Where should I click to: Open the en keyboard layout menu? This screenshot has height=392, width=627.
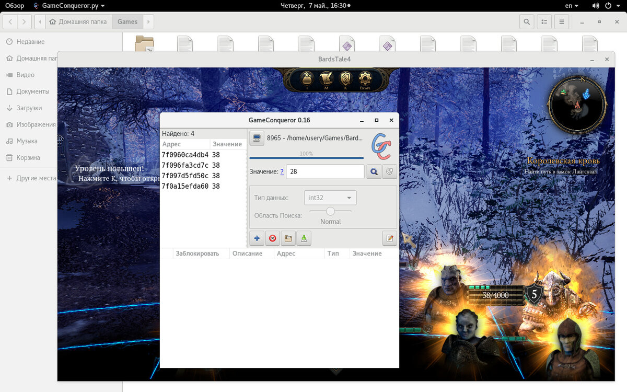click(x=572, y=6)
